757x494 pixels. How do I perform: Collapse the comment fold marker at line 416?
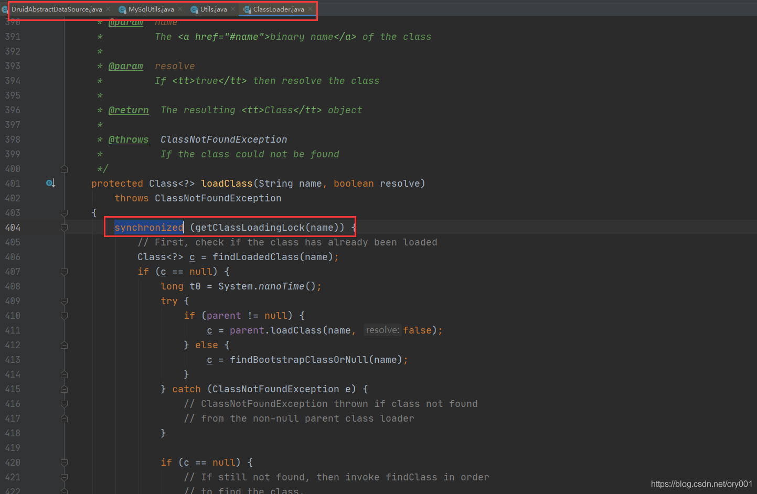tap(64, 404)
